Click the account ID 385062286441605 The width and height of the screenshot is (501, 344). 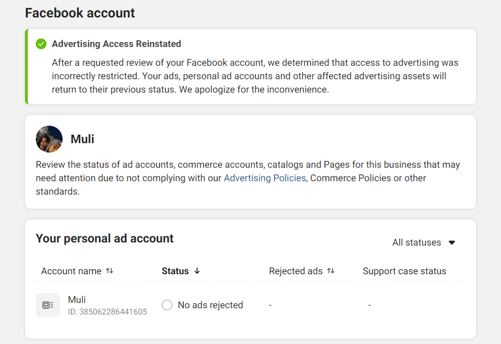click(107, 312)
